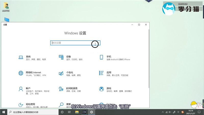The width and height of the screenshot is (204, 115).
Task: Open the 个性化 (Personalization) settings icon
Action: pyautogui.click(x=61, y=73)
